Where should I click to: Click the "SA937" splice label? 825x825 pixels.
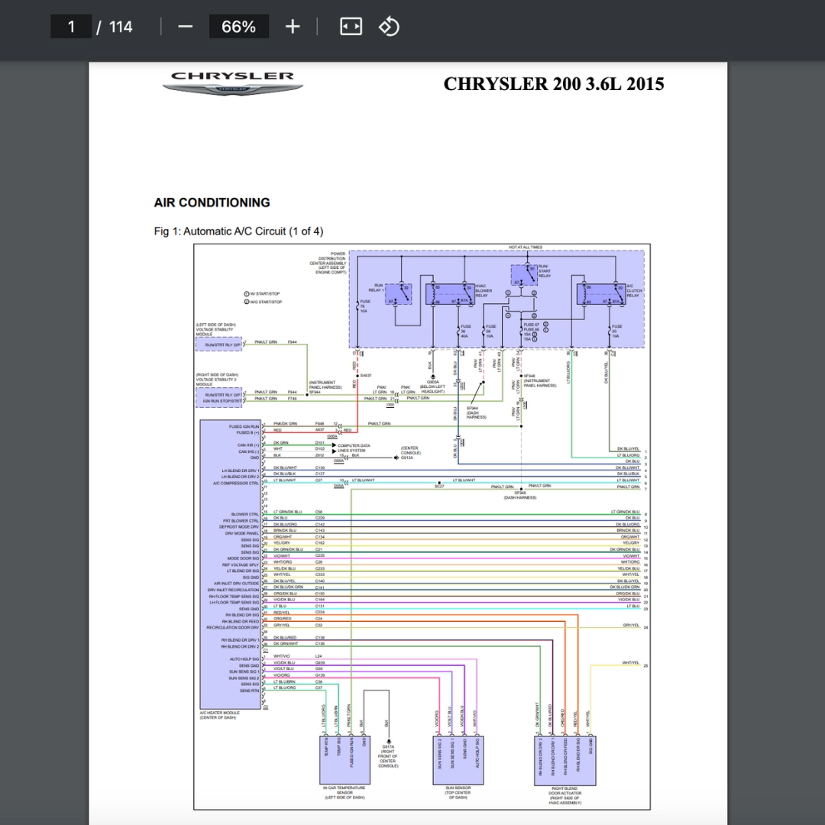(366, 376)
